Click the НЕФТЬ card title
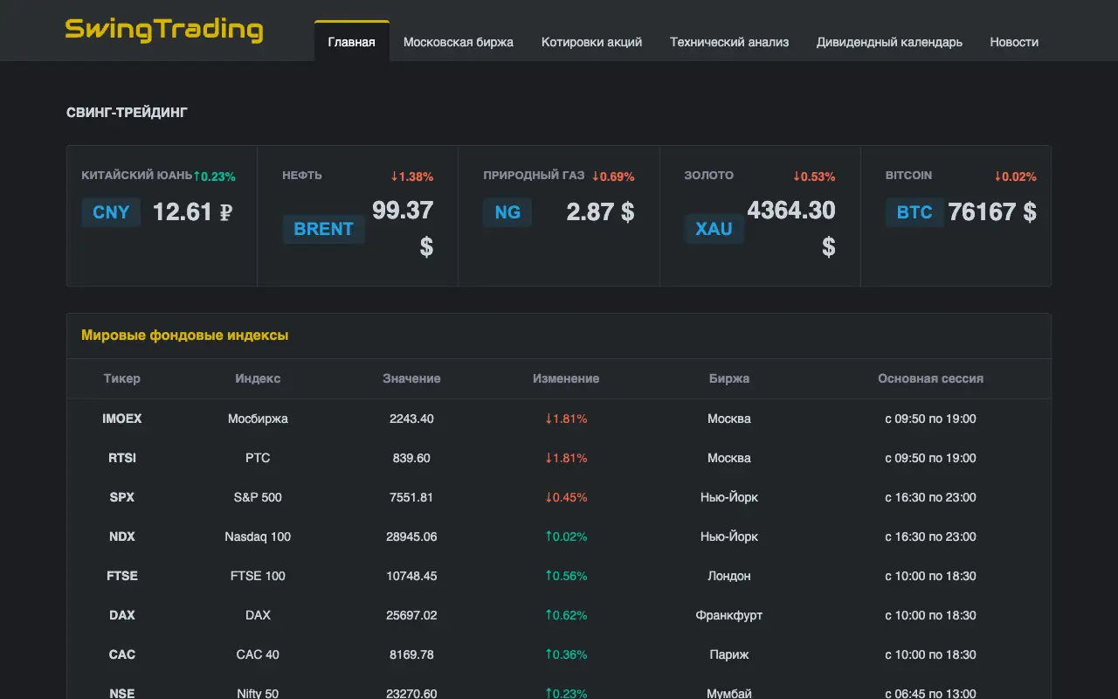The width and height of the screenshot is (1118, 699). tap(302, 176)
